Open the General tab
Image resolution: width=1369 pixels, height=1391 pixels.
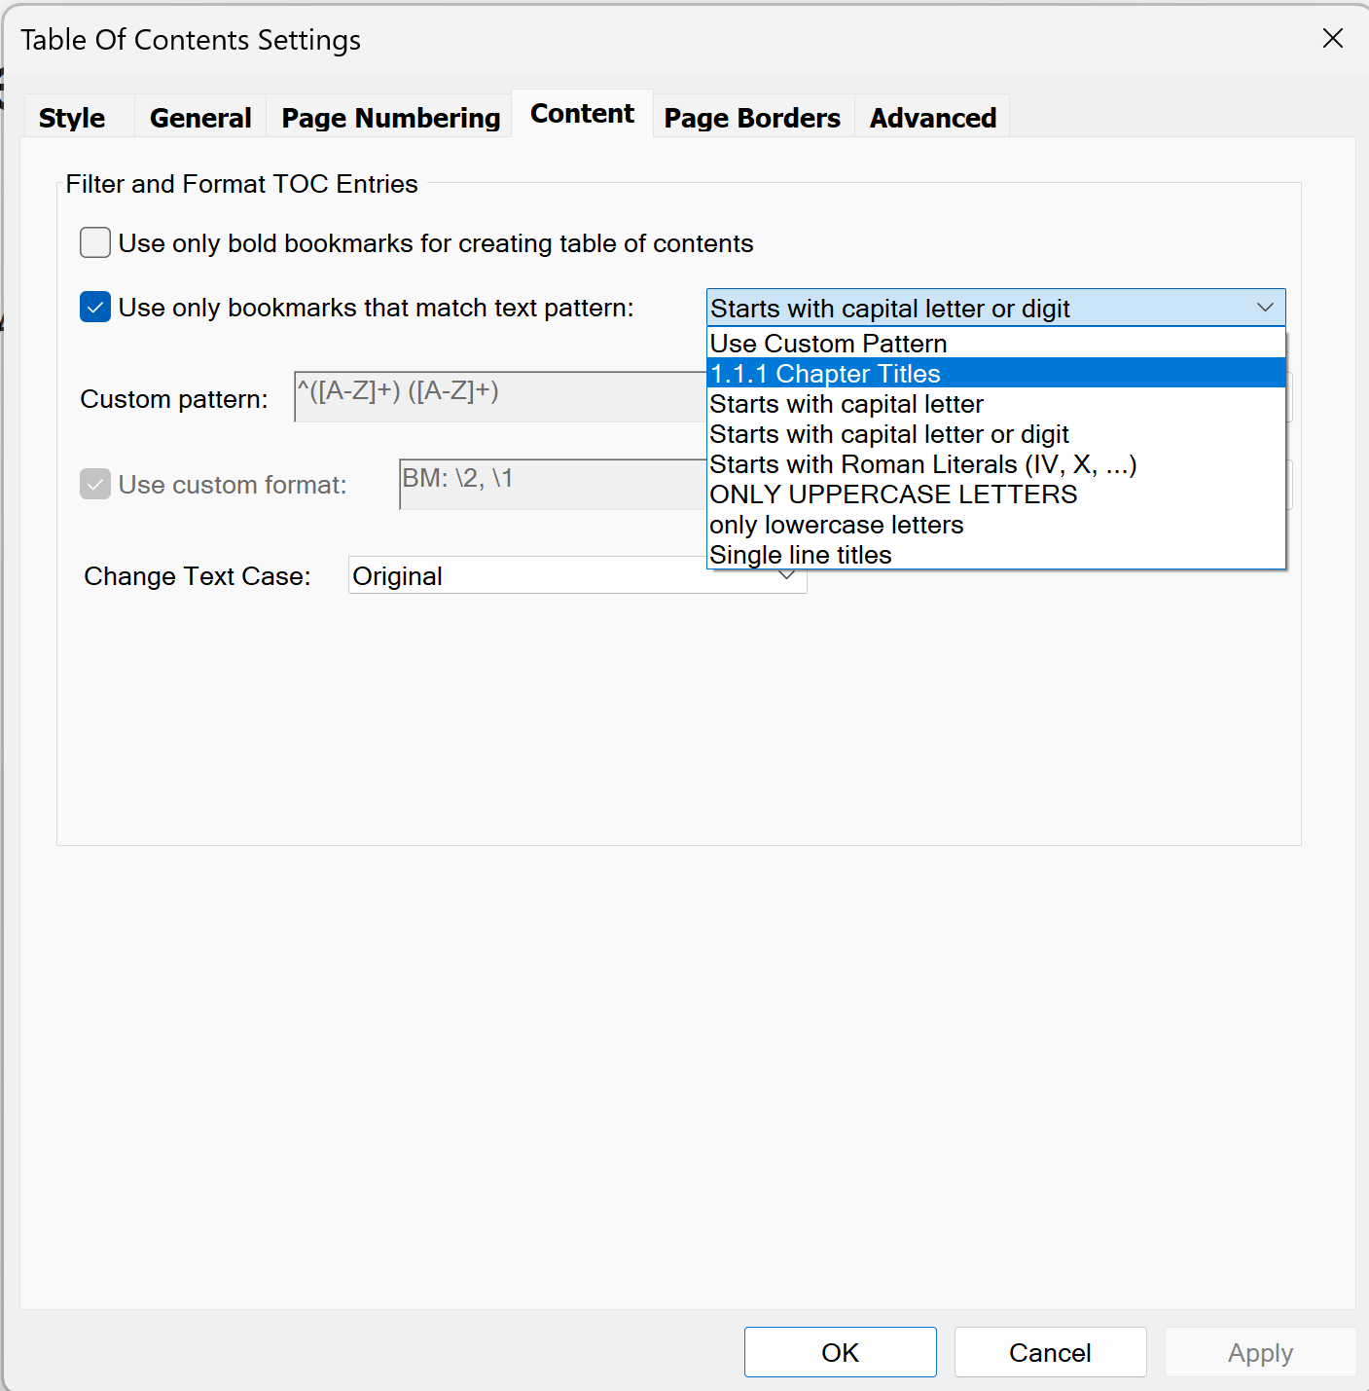[200, 118]
